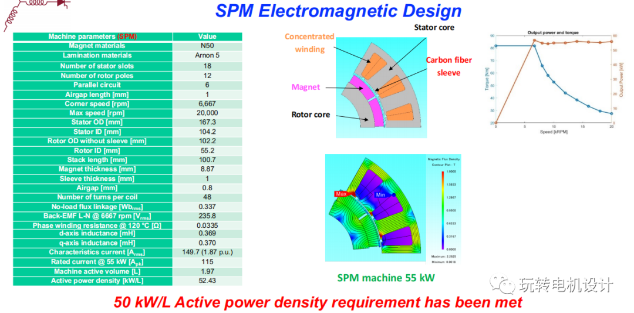Select the turns per coil value 48

click(207, 197)
